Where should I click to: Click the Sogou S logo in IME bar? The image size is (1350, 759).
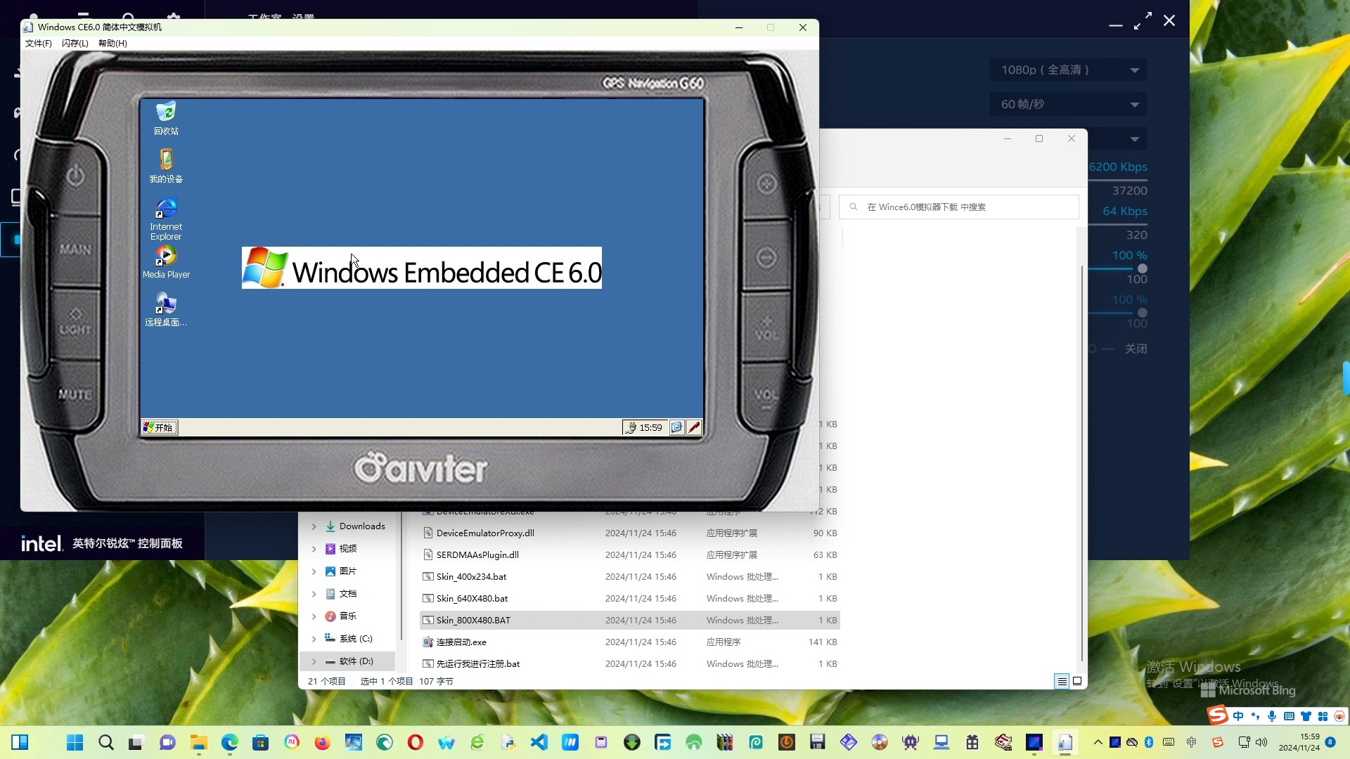[1218, 715]
